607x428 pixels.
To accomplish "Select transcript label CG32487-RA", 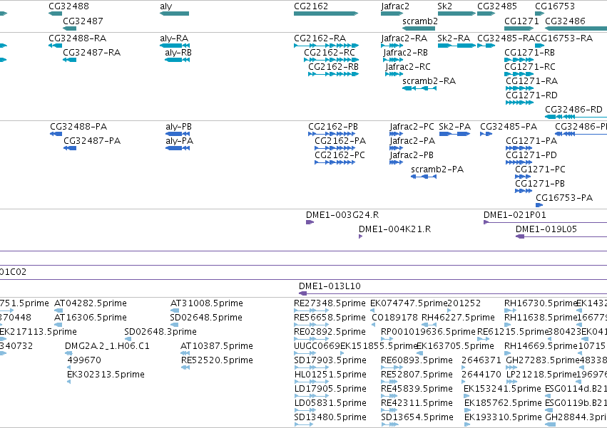I will tap(92, 53).
